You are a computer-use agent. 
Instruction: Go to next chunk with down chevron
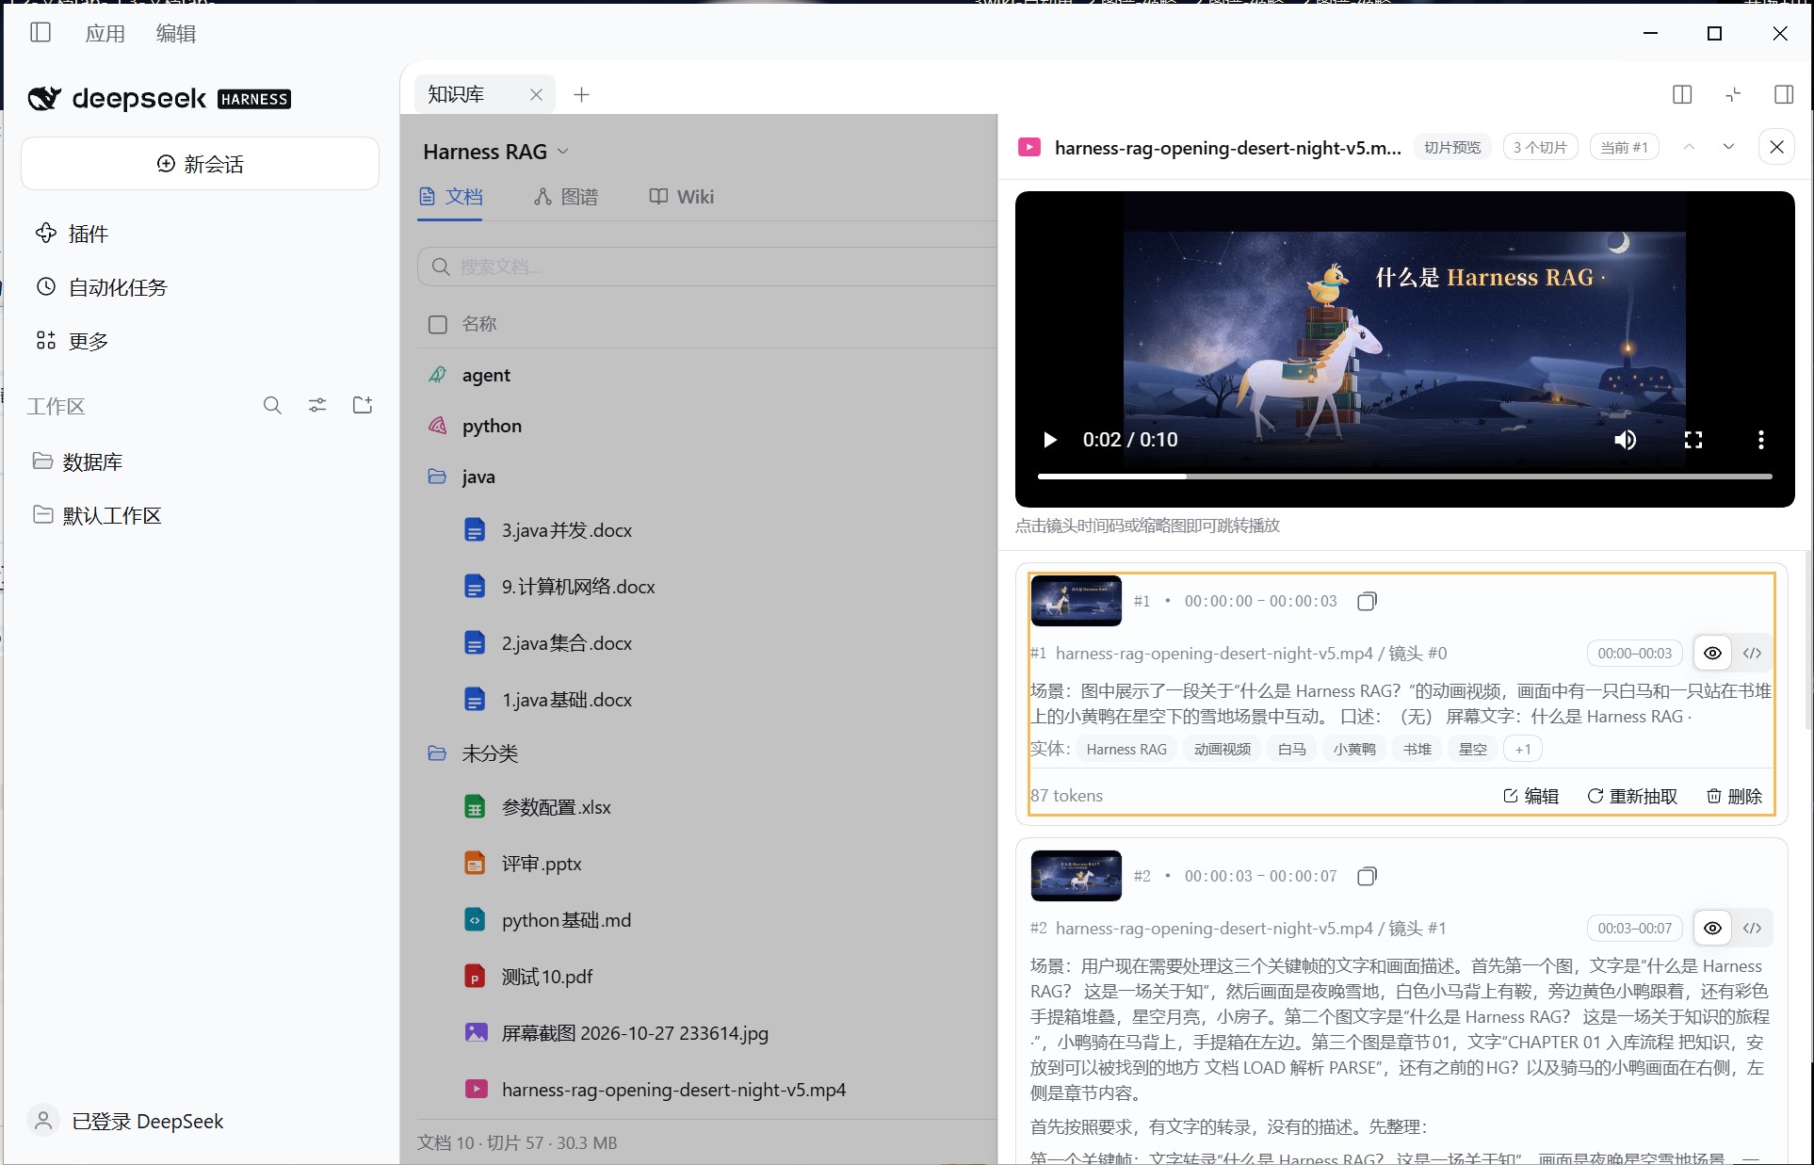1728,147
